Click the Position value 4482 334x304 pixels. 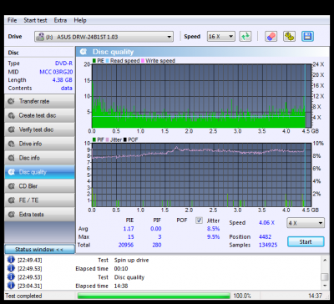click(x=265, y=237)
